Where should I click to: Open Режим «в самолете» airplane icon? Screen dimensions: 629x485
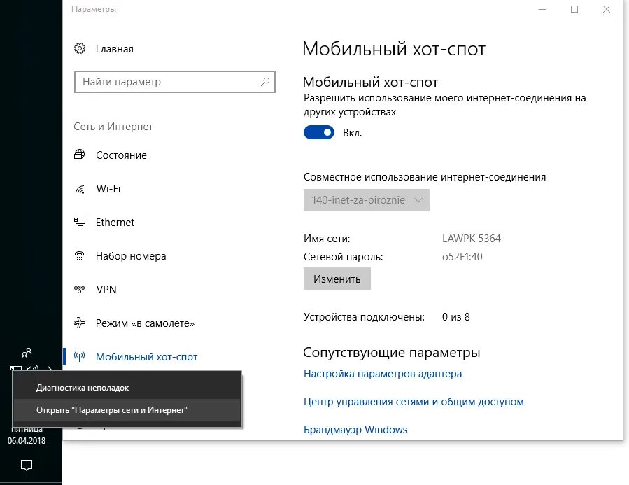(80, 323)
